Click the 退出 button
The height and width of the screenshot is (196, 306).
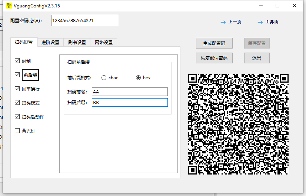coord(257,58)
